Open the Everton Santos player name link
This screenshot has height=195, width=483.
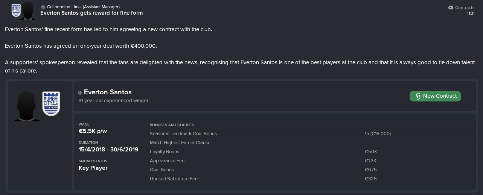pos(108,92)
